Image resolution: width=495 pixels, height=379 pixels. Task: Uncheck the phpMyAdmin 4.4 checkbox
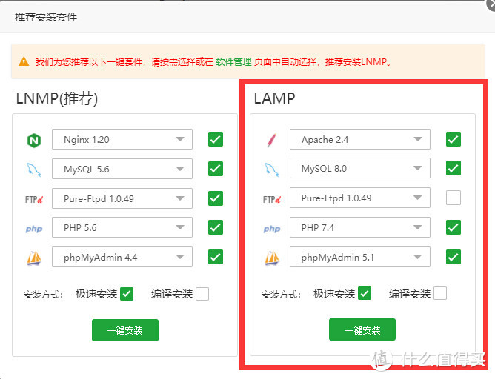click(x=216, y=257)
